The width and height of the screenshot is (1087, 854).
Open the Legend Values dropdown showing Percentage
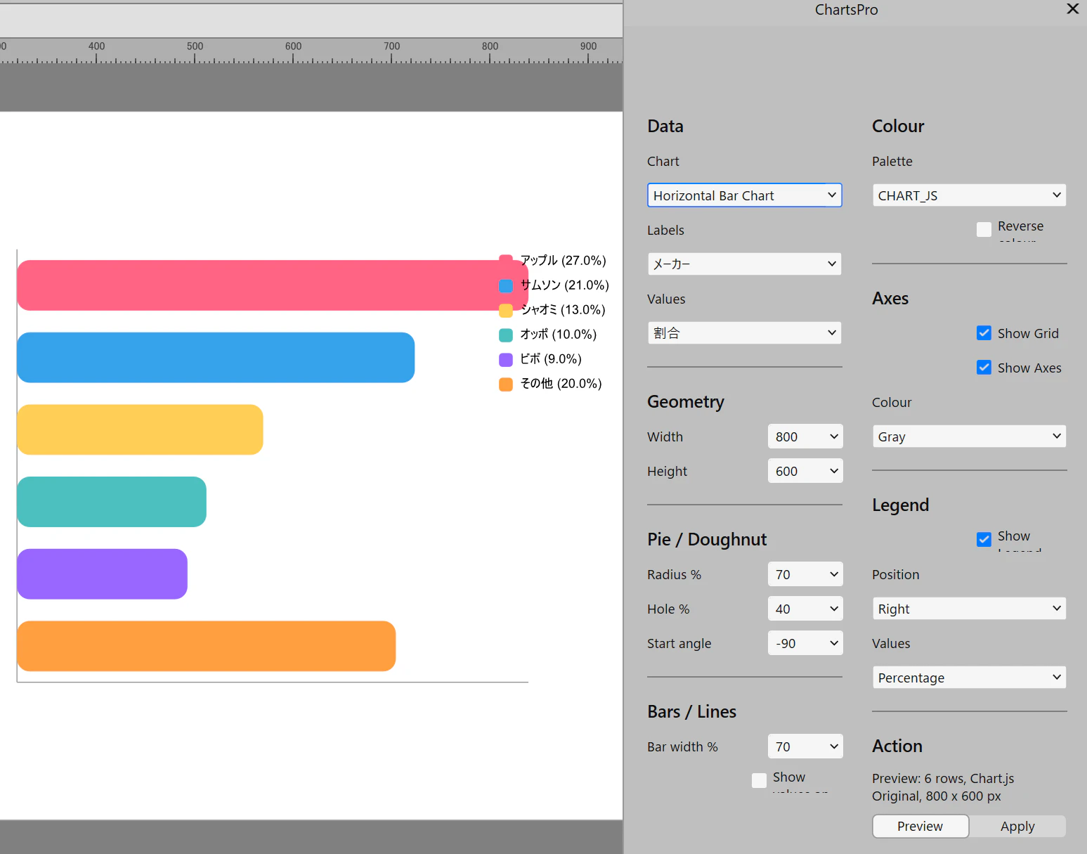969,678
